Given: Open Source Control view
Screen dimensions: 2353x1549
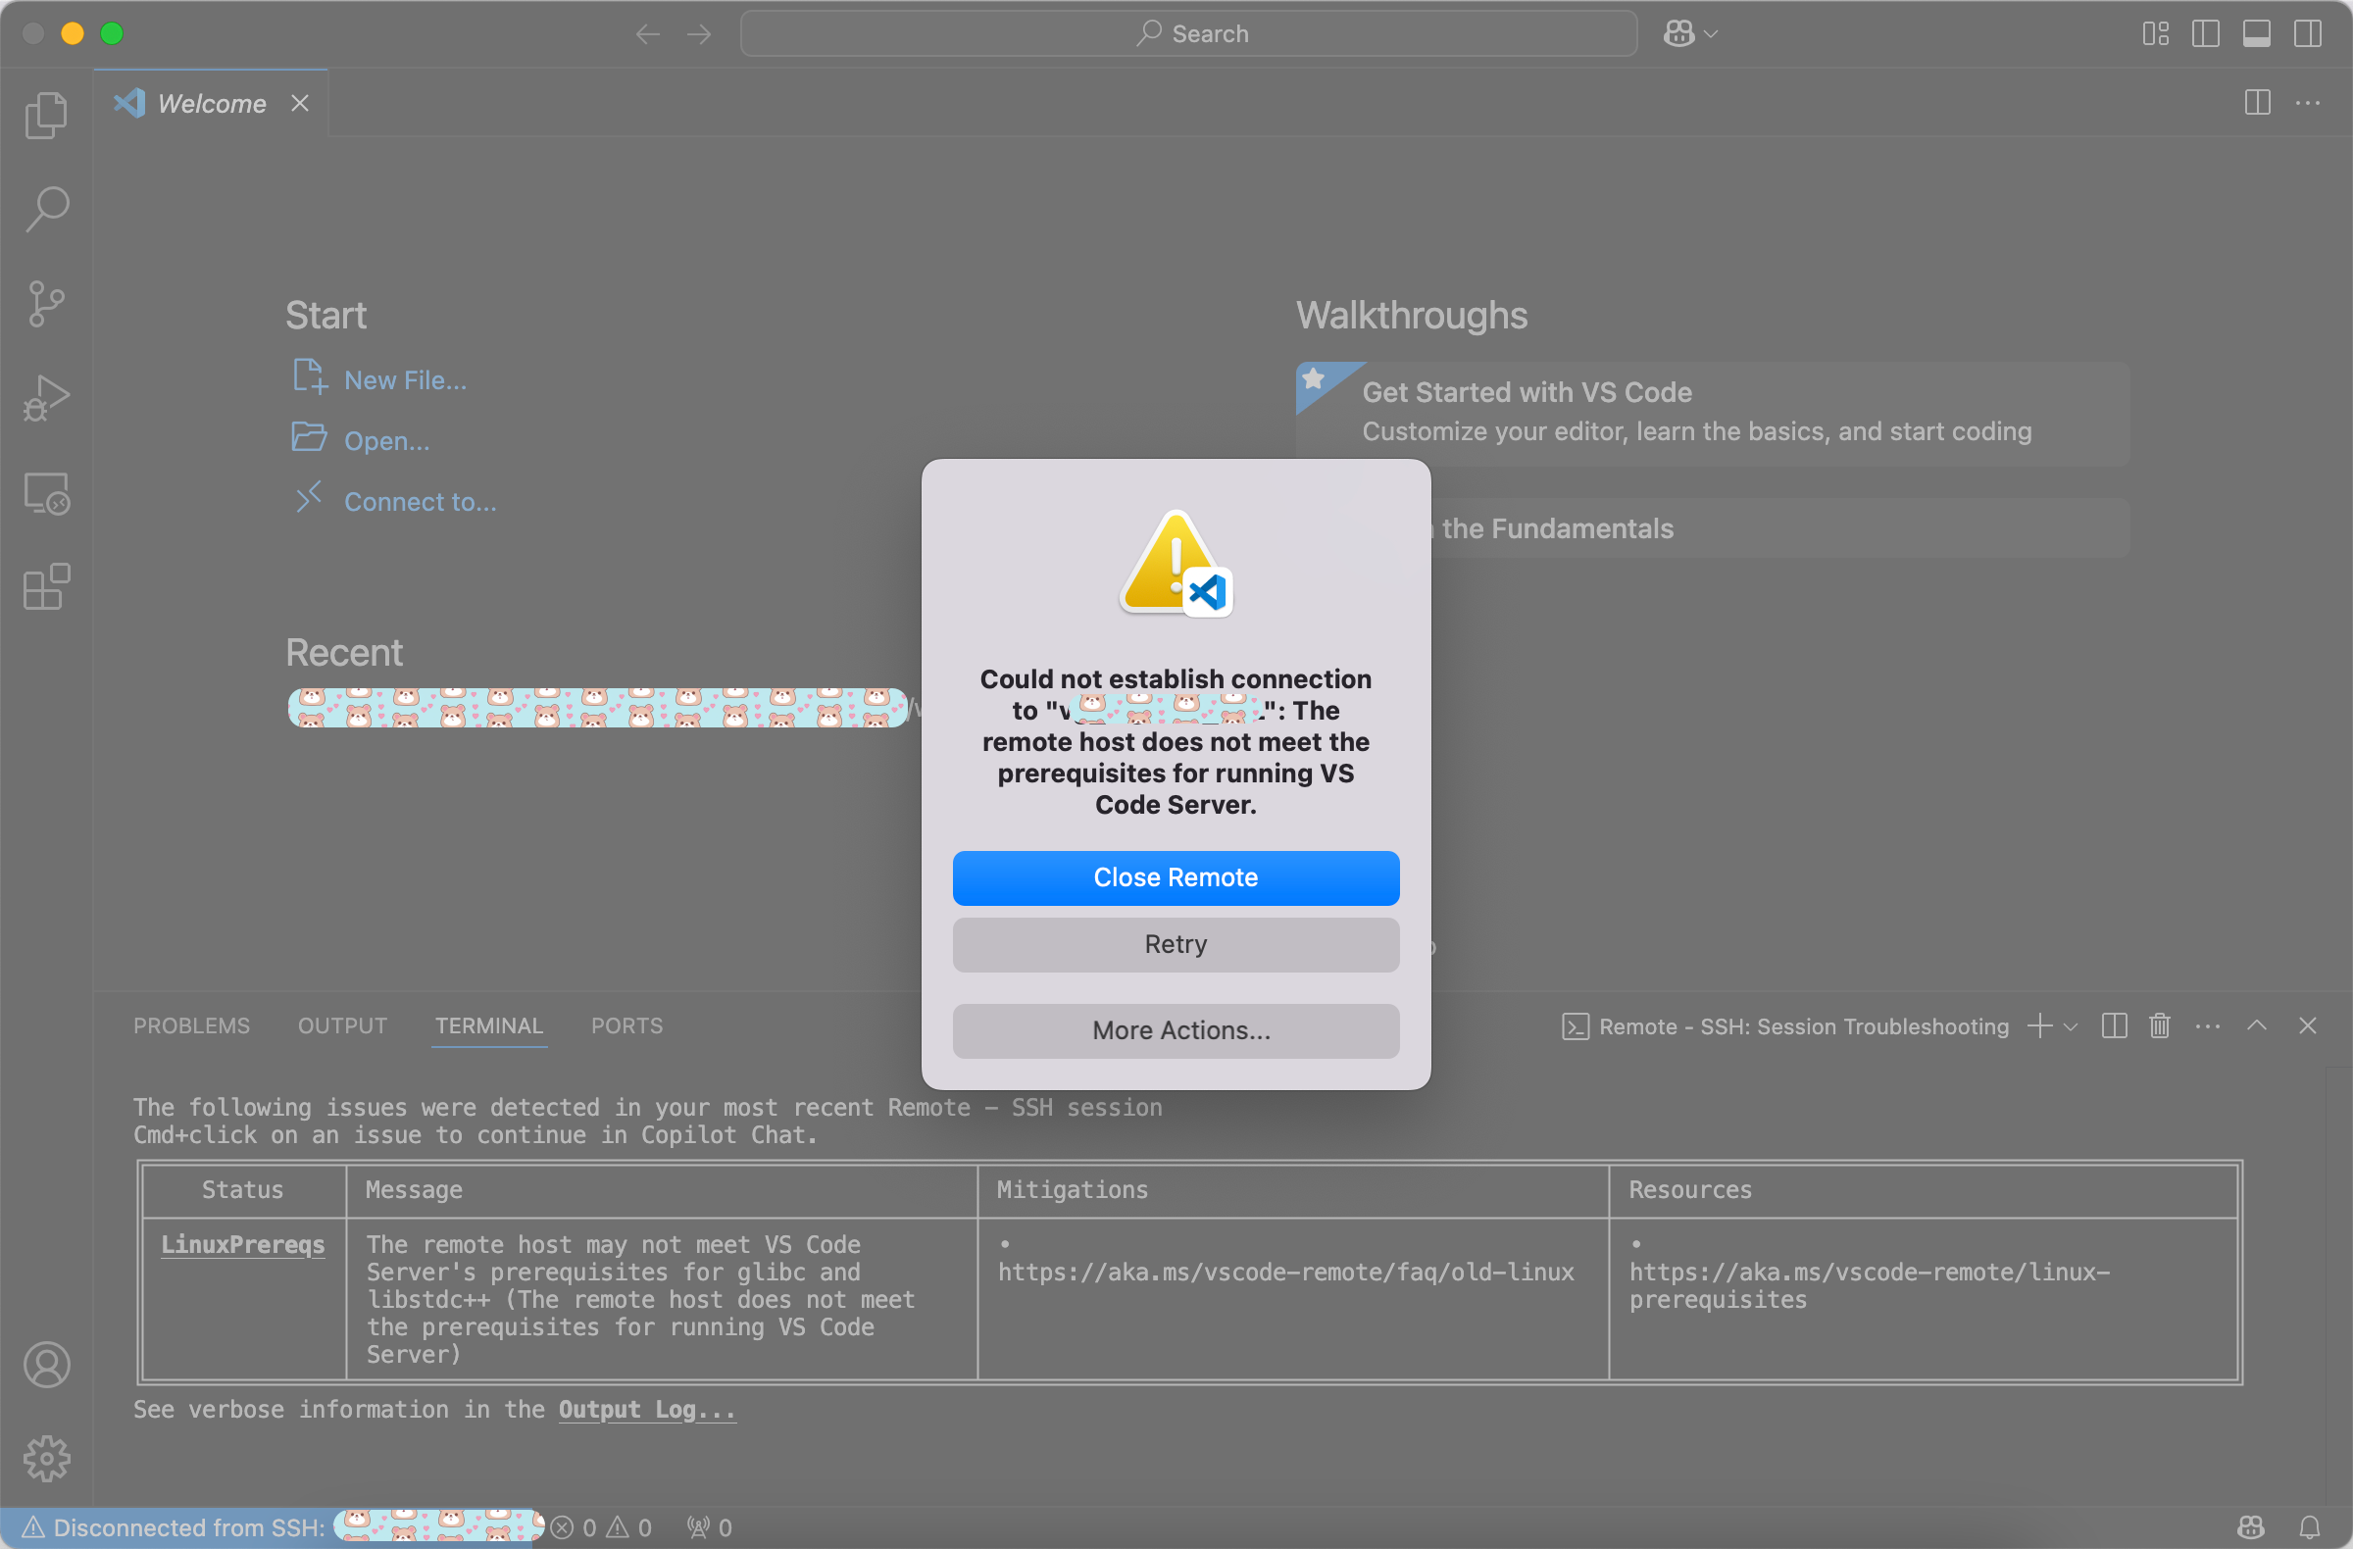Looking at the screenshot, I should pyautogui.click(x=46, y=304).
